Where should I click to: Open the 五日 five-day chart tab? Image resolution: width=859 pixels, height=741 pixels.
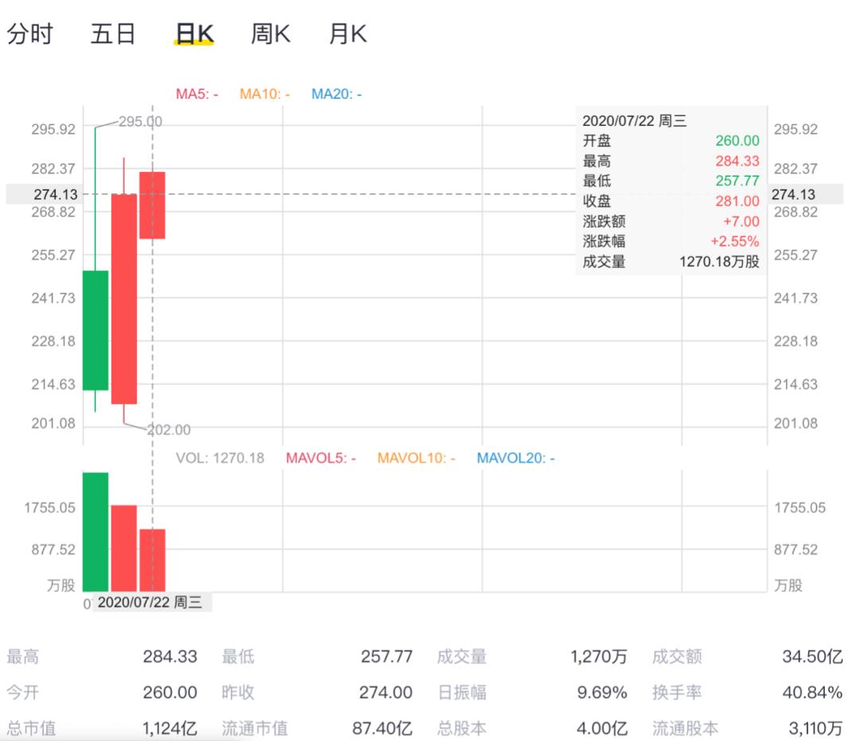click(x=113, y=34)
